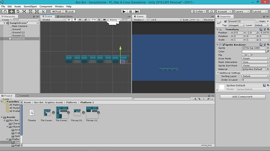Collapse Additional Settings section
This screenshot has height=151, width=270.
pyautogui.click(x=218, y=73)
